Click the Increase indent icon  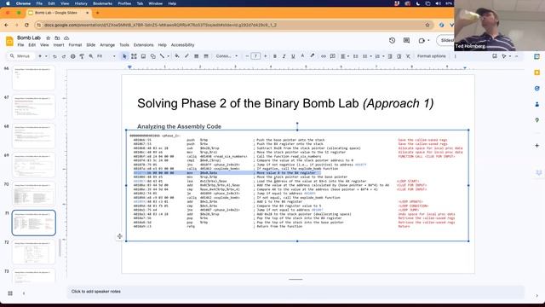point(399,56)
